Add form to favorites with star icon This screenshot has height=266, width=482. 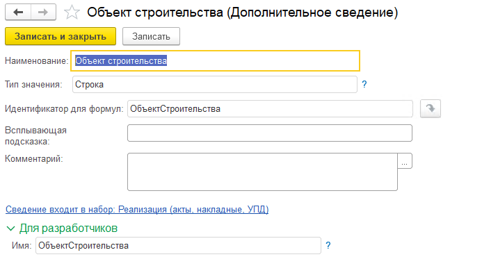pos(72,13)
